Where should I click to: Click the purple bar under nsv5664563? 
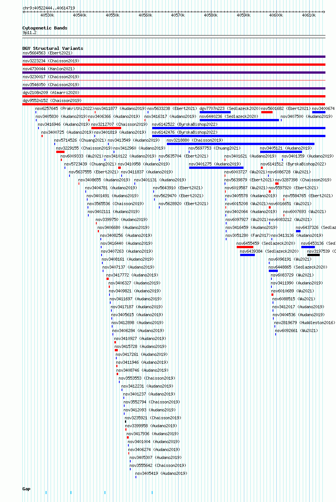click(x=174, y=57)
